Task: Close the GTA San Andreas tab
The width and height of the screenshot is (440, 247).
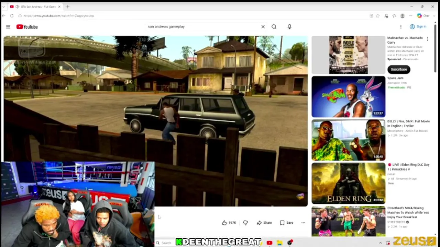Action: pos(59,7)
